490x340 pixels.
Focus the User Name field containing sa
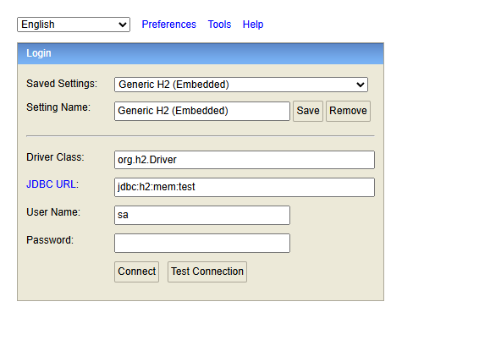[x=202, y=215]
